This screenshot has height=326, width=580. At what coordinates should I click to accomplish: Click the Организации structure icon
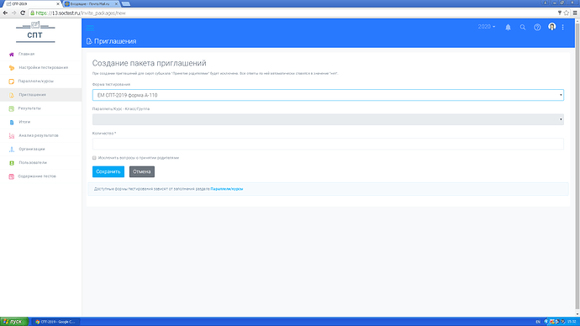pos(12,150)
